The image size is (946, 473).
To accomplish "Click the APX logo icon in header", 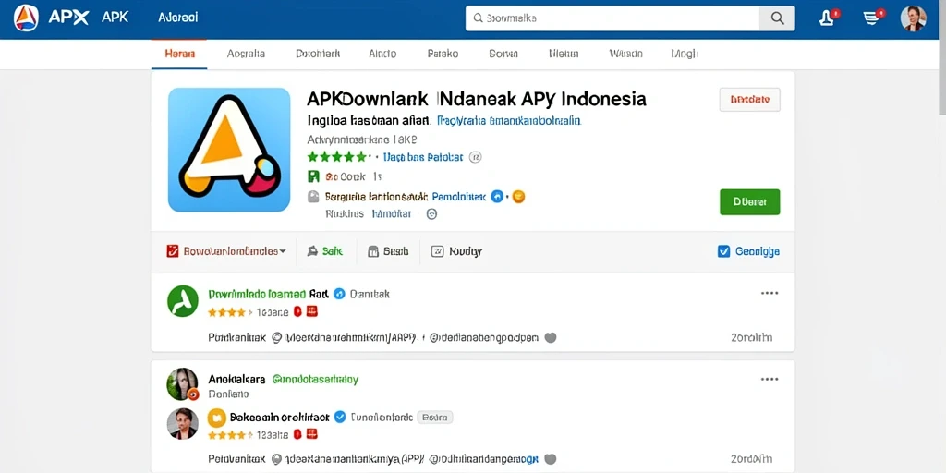I will coord(25,18).
